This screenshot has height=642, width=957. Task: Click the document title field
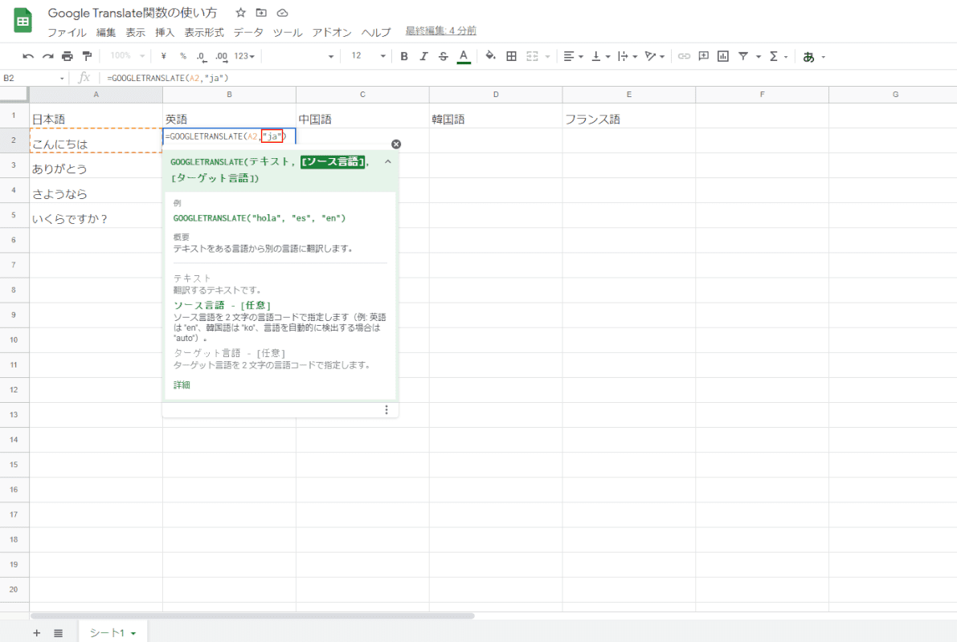tap(133, 13)
